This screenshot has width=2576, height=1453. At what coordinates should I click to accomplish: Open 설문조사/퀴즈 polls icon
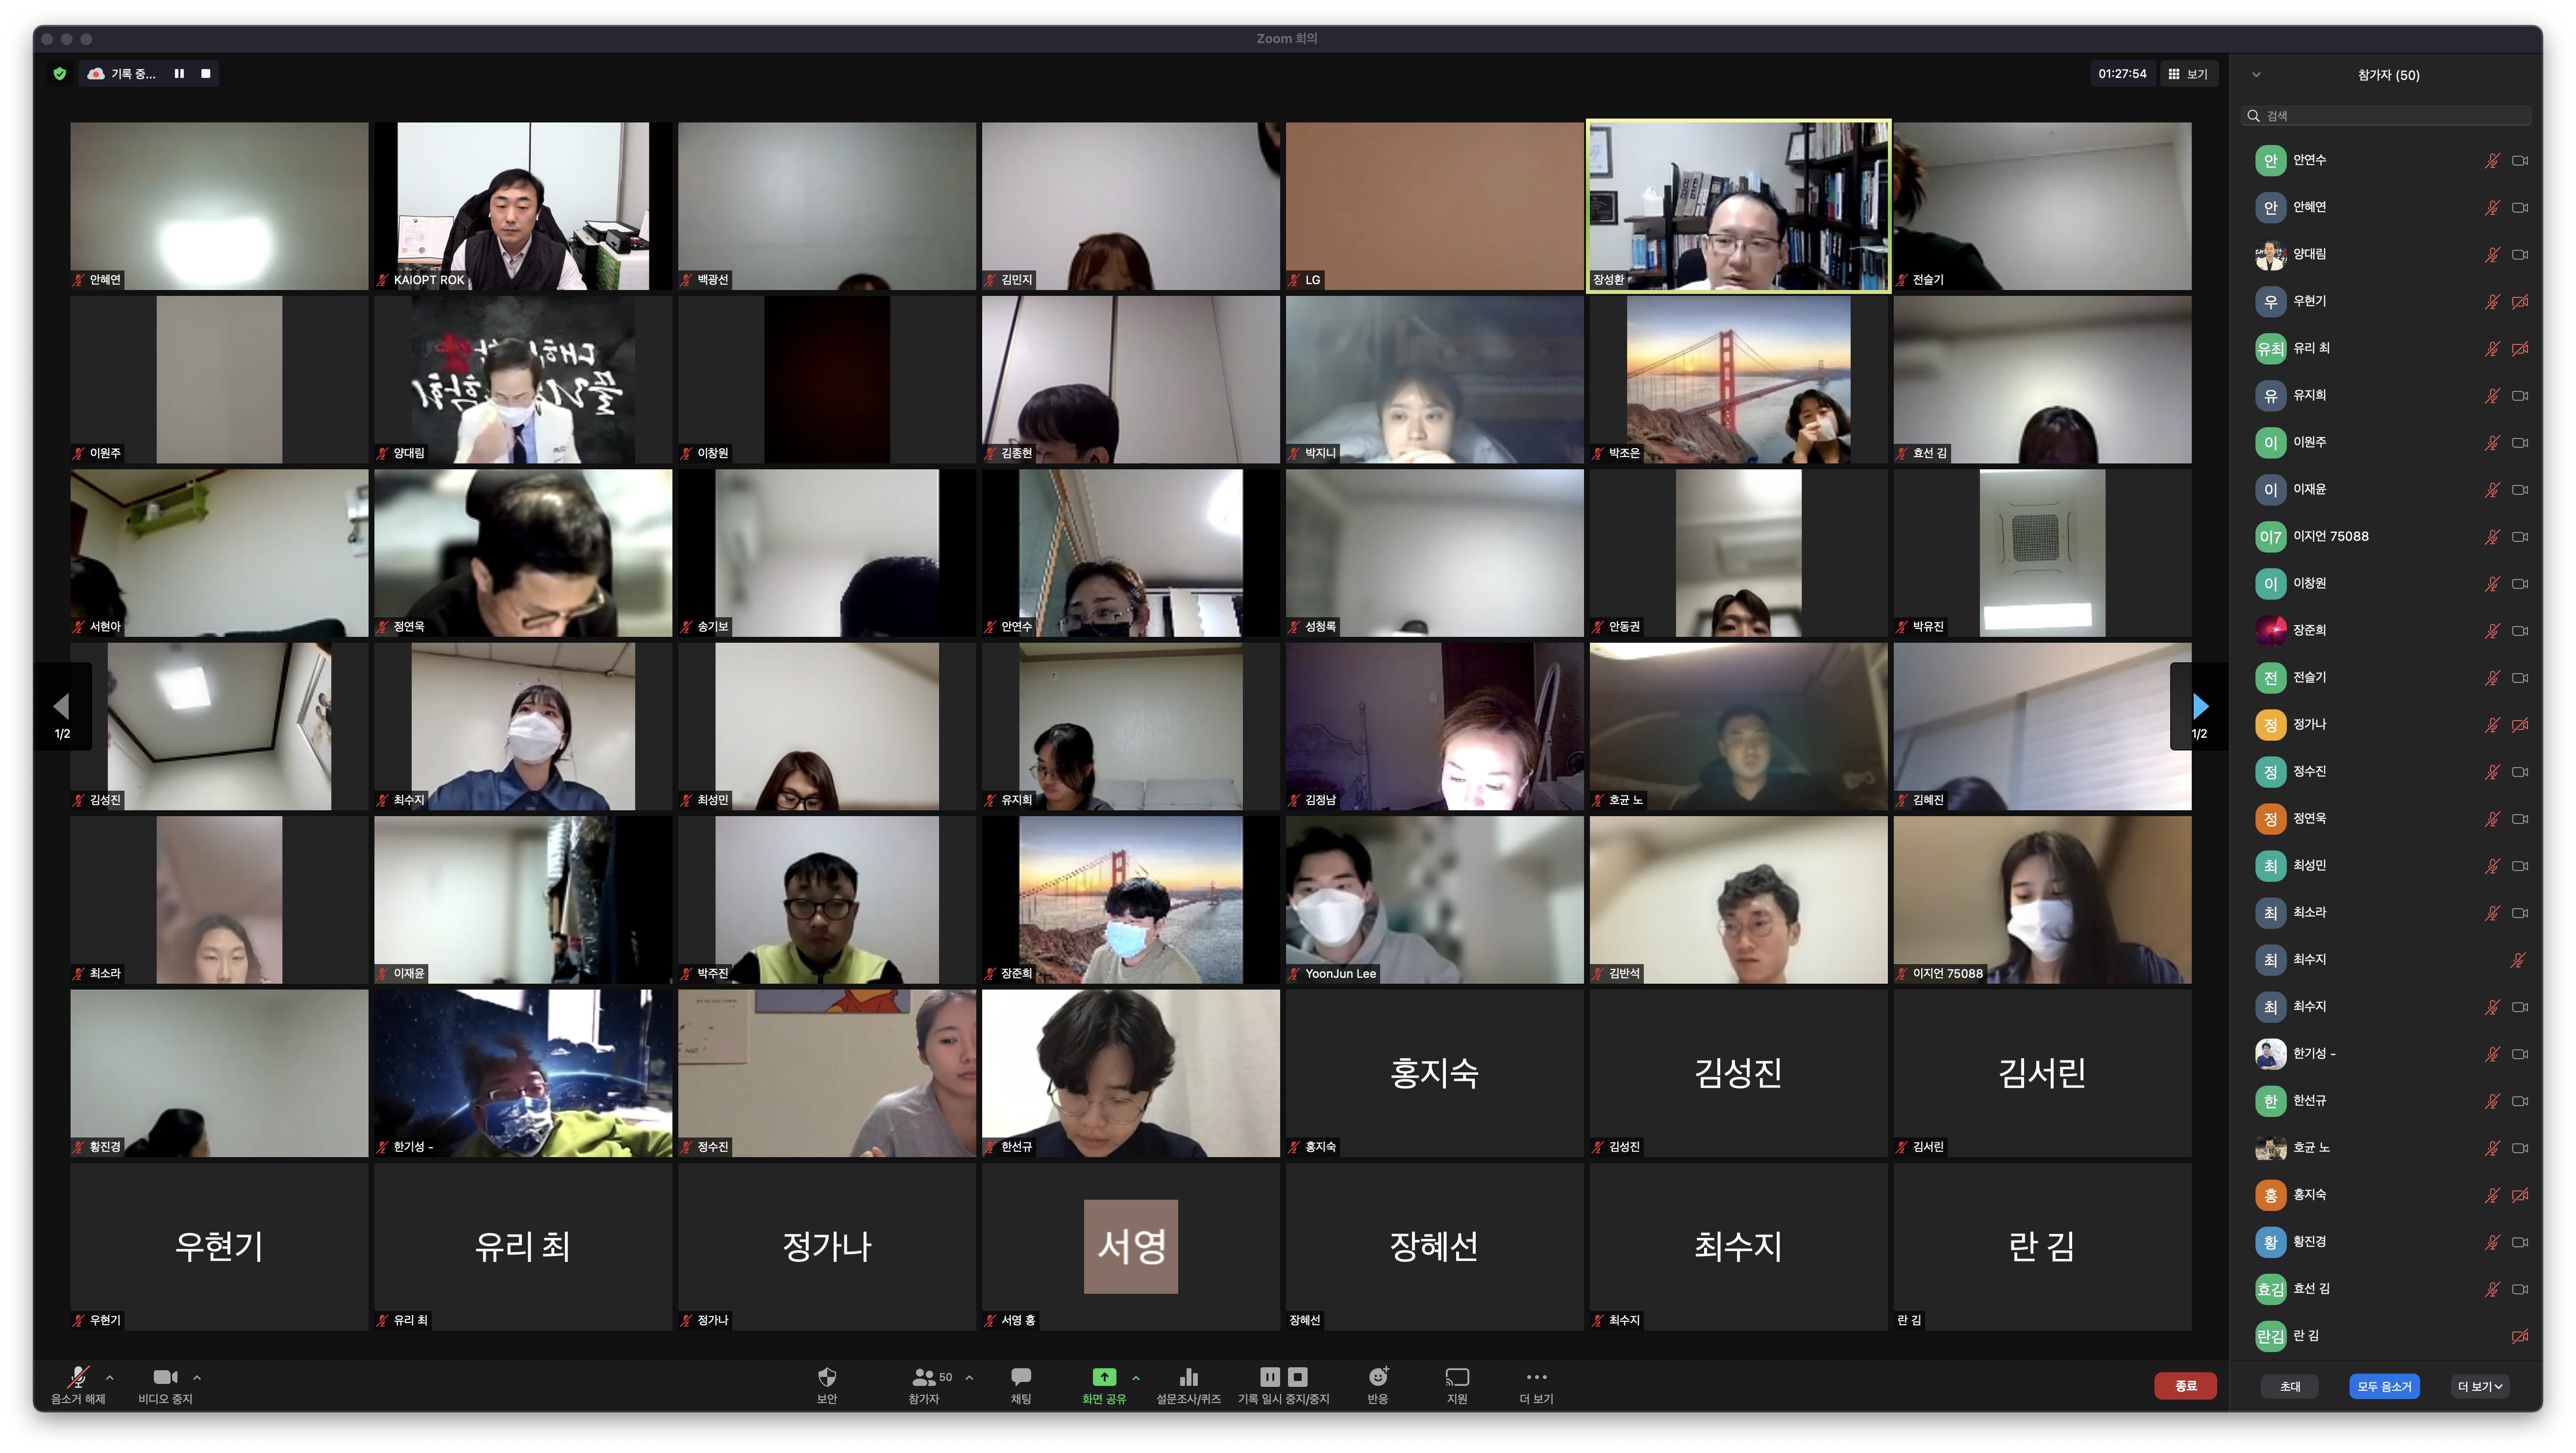pos(1189,1377)
